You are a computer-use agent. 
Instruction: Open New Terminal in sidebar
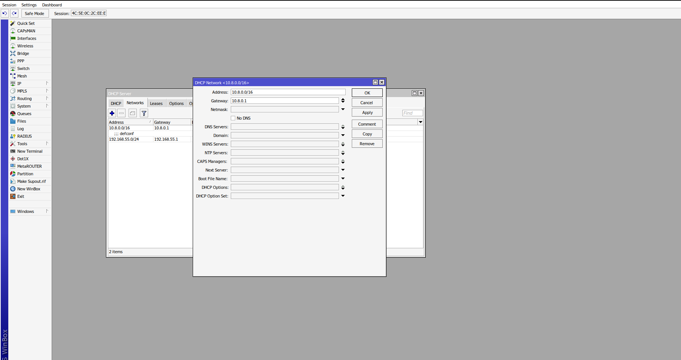pyautogui.click(x=29, y=151)
